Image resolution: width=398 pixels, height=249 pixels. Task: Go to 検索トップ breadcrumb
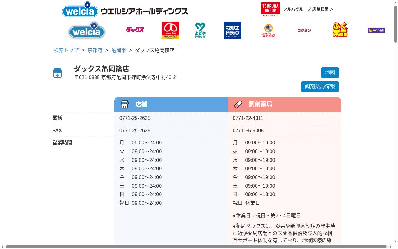66,50
